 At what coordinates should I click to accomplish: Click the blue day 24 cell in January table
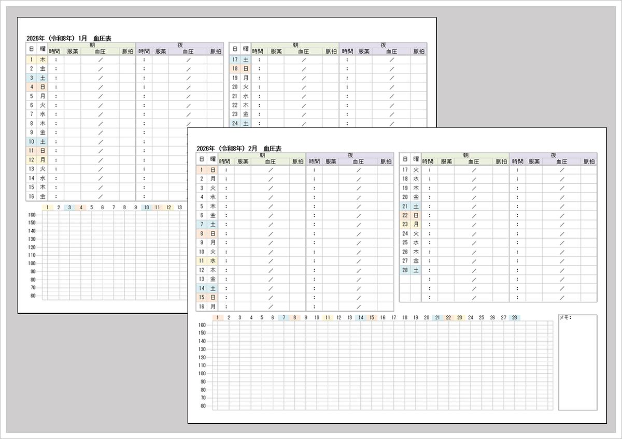pyautogui.click(x=235, y=123)
